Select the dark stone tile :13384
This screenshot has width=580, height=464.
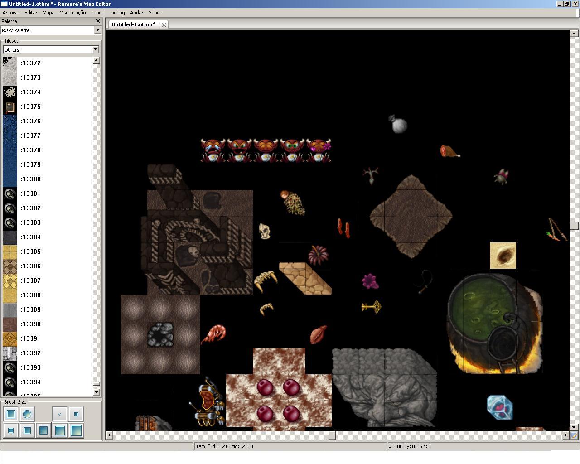[x=10, y=237]
